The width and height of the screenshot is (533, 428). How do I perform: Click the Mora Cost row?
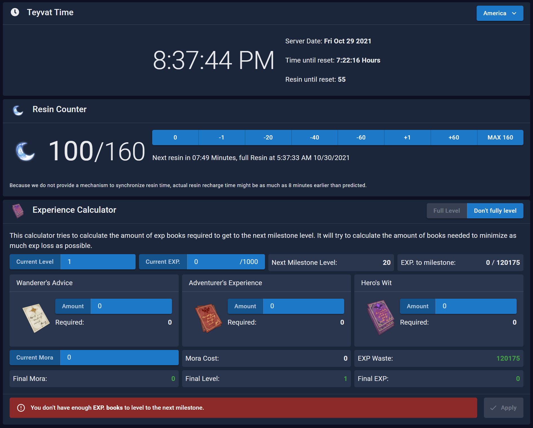pyautogui.click(x=266, y=358)
